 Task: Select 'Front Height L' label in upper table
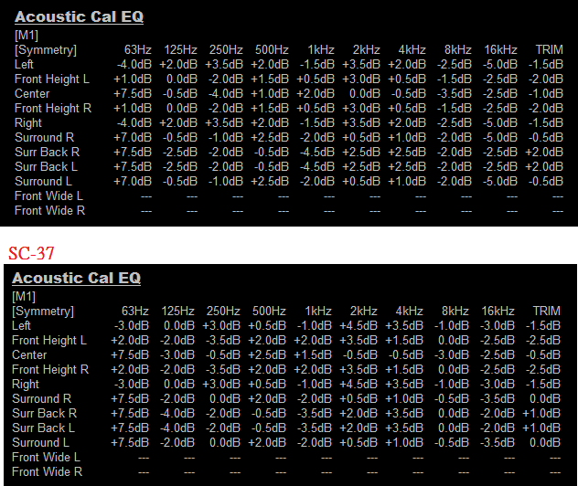point(52,79)
